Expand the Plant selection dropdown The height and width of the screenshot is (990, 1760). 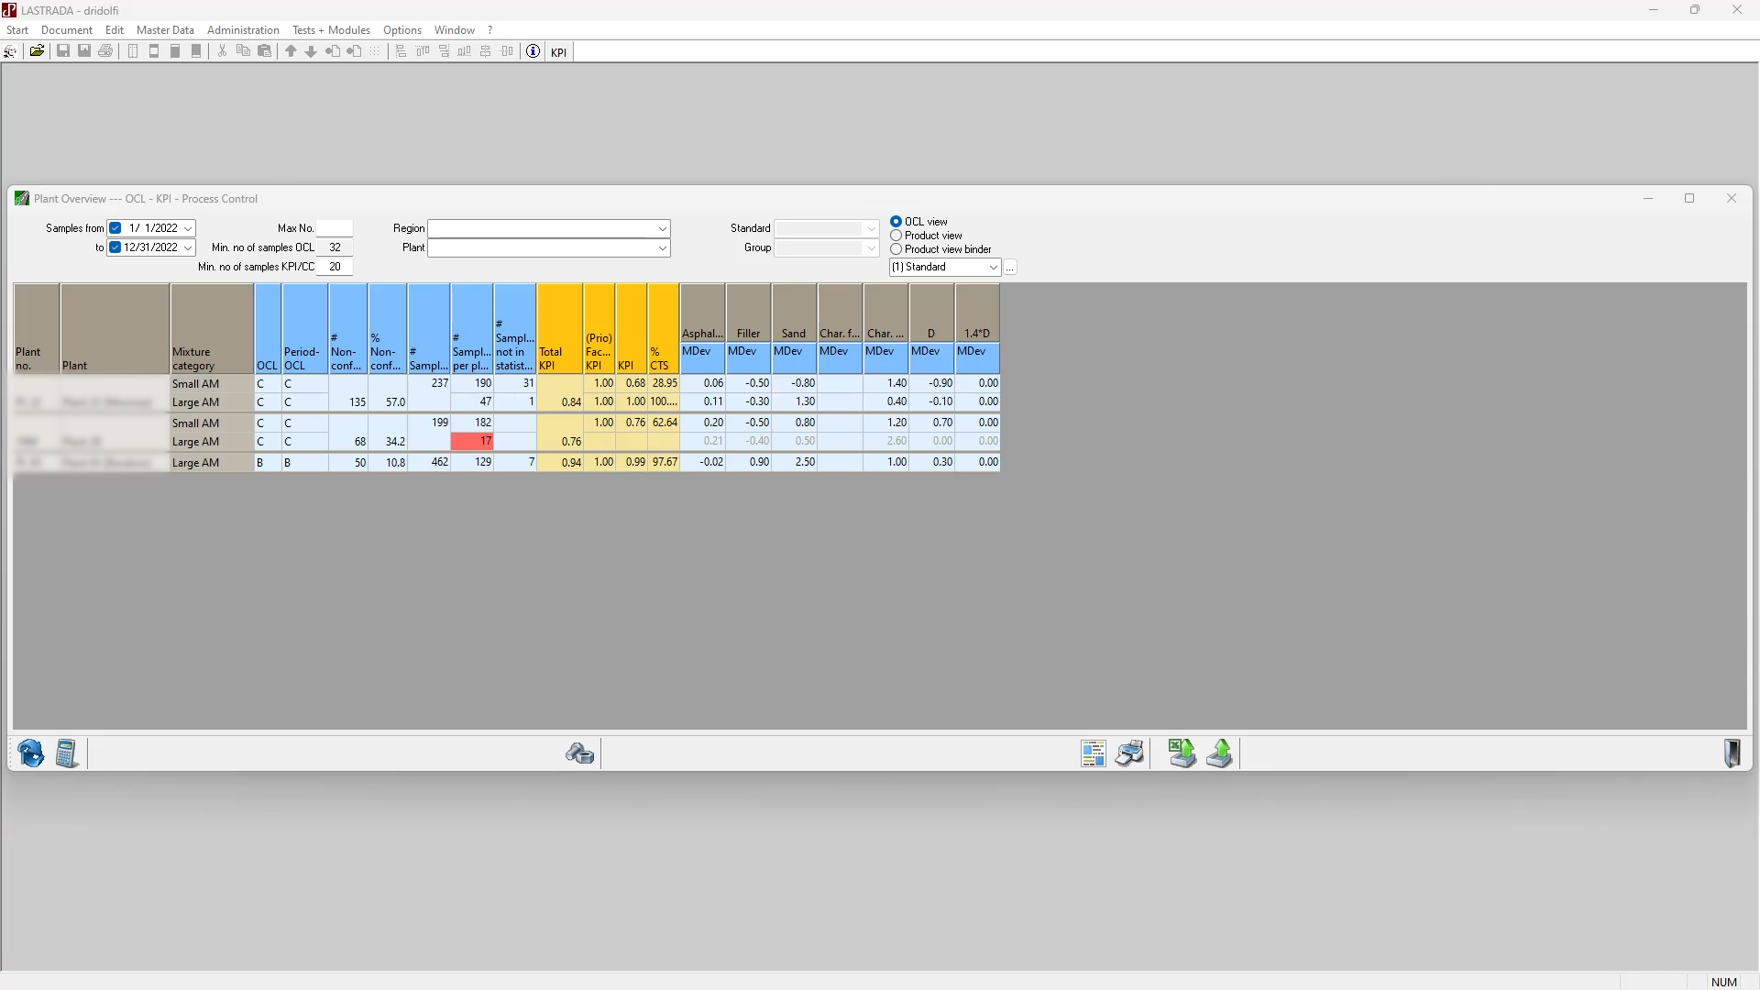point(662,247)
